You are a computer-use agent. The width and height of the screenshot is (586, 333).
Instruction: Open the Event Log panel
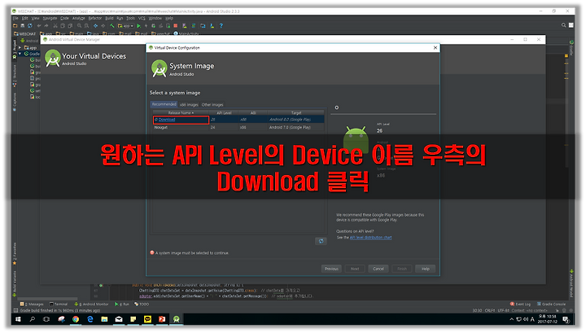pos(520,305)
